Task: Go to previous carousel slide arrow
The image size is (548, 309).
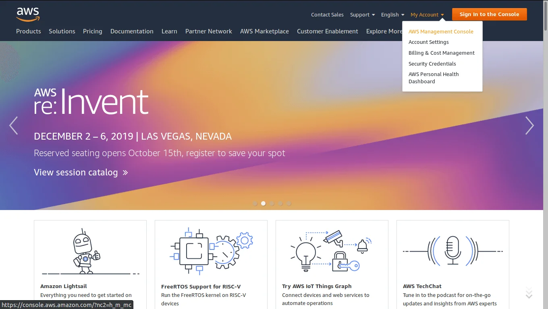Action: click(x=14, y=126)
